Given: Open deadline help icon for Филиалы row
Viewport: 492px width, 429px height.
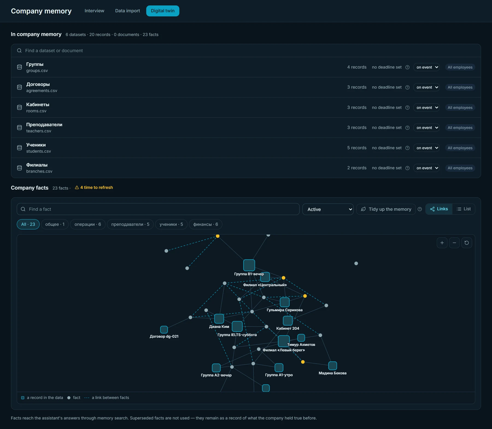Looking at the screenshot, I should point(407,168).
